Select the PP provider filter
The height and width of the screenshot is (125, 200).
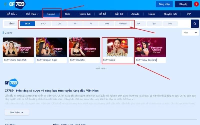75,23
